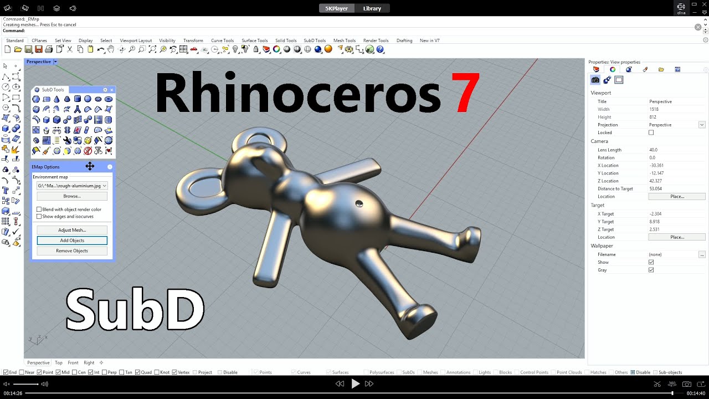Click the wrench icon in SubD Tools
Screen dimensions: 709x399
pyautogui.click(x=67, y=140)
